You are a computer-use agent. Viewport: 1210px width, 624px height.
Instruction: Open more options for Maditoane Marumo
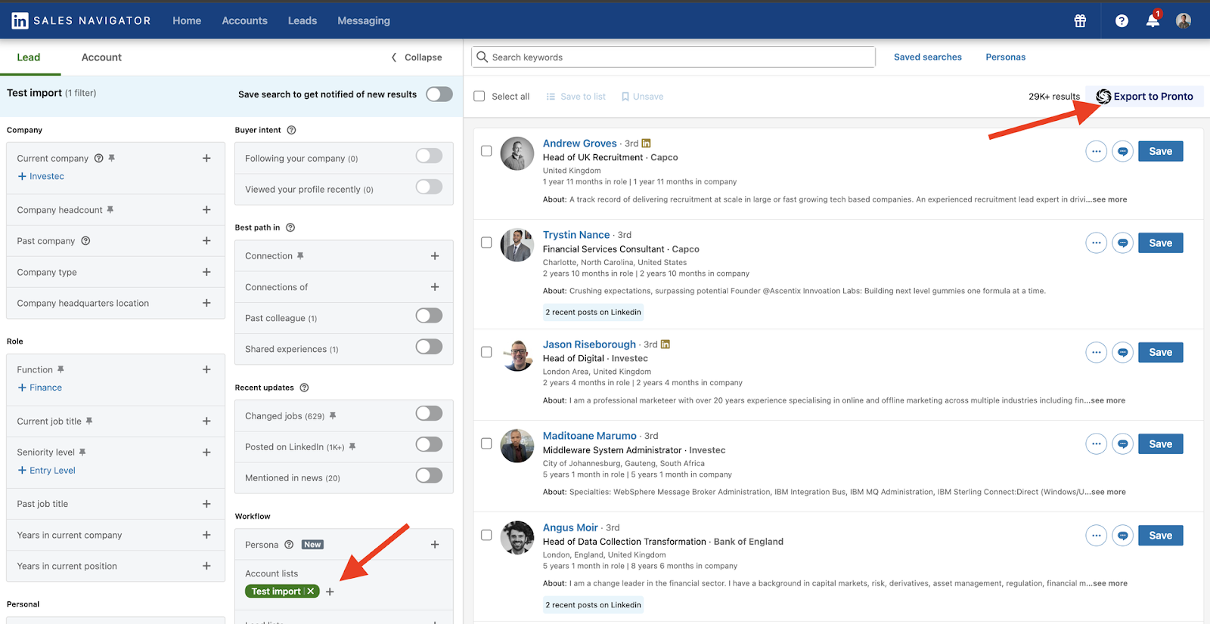[1096, 443]
